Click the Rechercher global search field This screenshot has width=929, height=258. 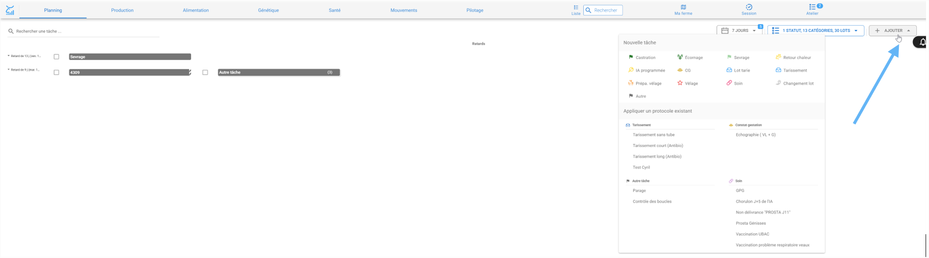[603, 10]
